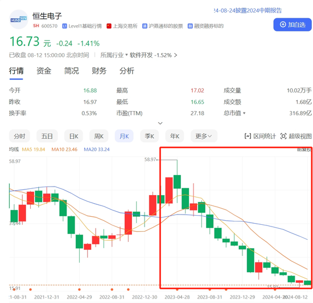Click the Level1基础行情 badge icon

pos(64,26)
